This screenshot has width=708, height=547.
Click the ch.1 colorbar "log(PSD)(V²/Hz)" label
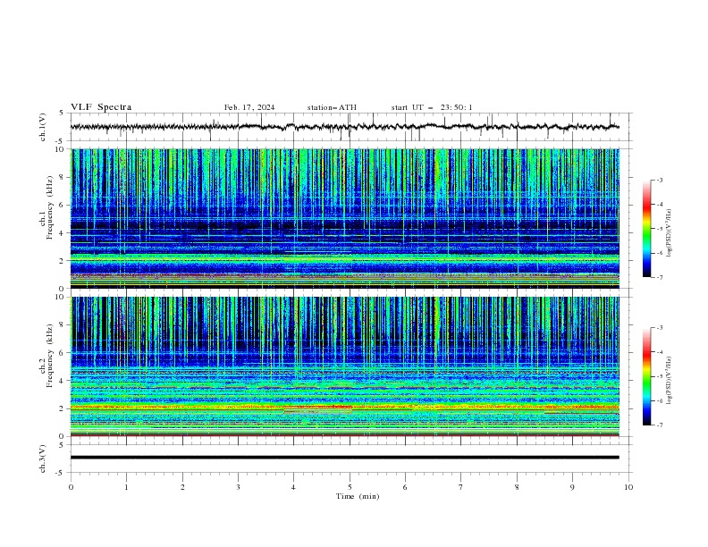coord(670,233)
